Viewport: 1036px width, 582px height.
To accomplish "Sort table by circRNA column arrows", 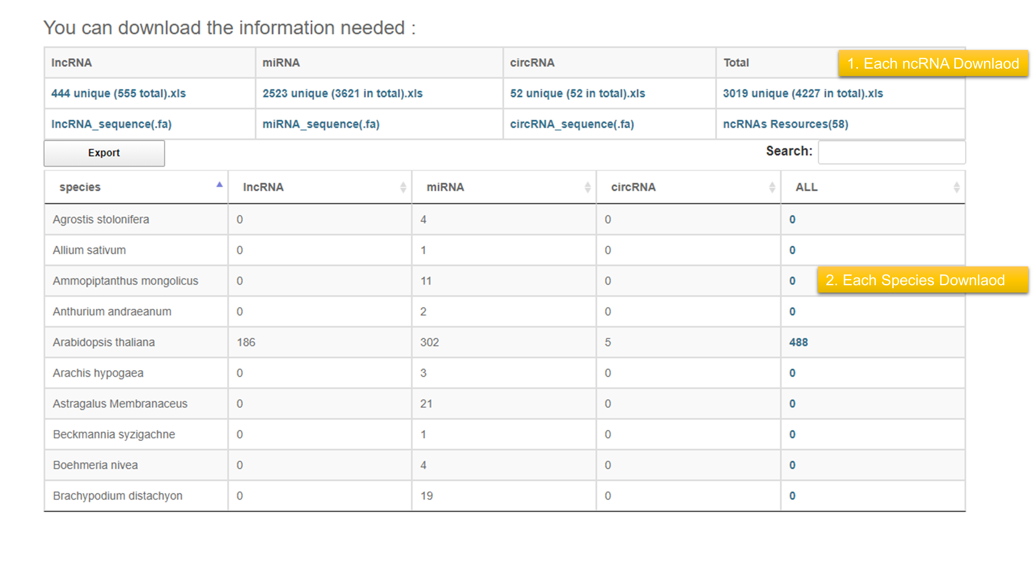I will pyautogui.click(x=772, y=187).
